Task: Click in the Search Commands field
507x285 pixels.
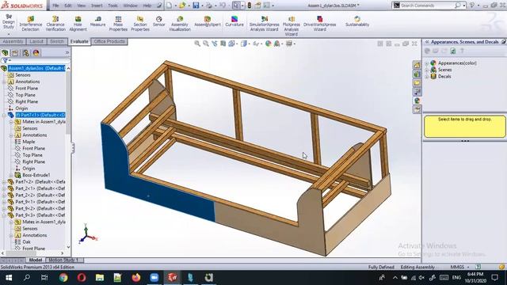Action: point(427,6)
